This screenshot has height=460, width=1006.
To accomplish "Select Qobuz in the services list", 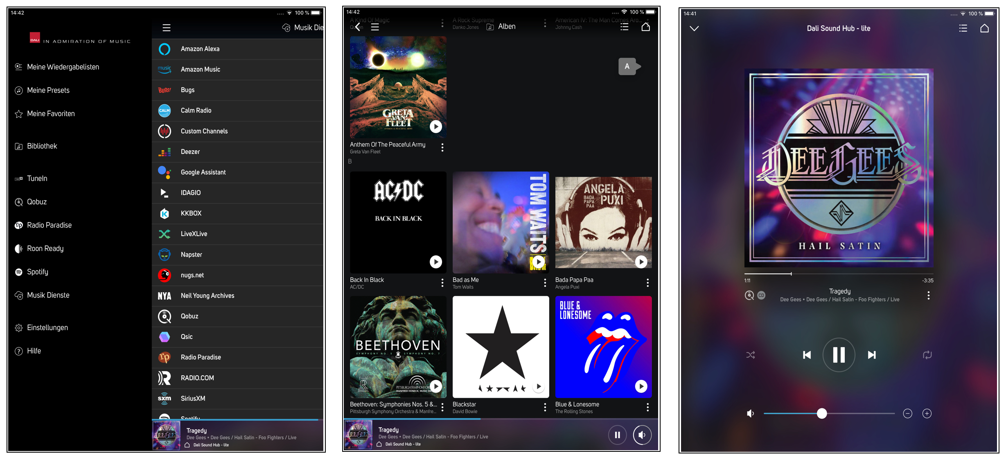I will click(x=237, y=316).
